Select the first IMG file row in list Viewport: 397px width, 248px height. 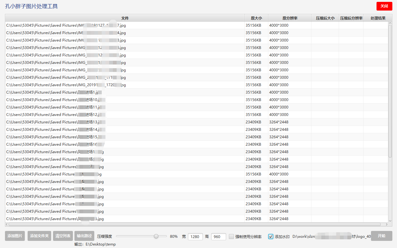(93, 25)
